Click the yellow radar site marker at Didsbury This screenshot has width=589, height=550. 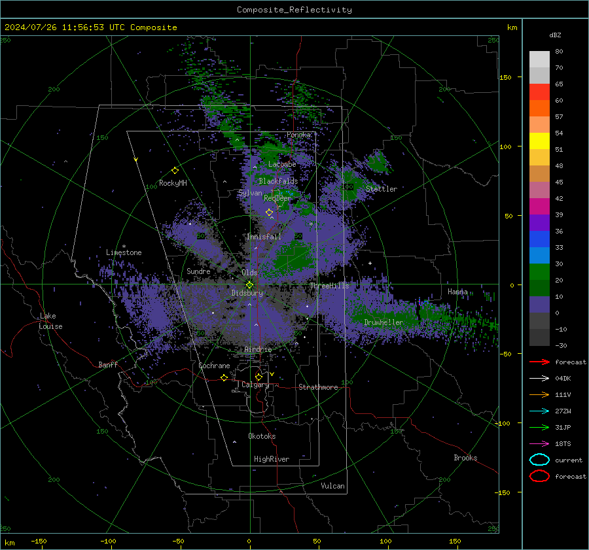coord(249,285)
